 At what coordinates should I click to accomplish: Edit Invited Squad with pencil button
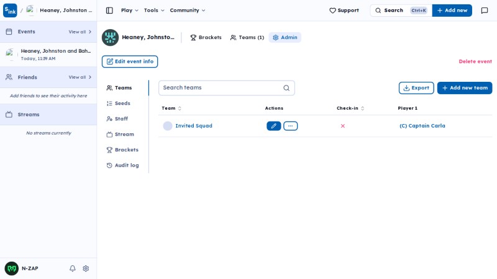tap(274, 126)
